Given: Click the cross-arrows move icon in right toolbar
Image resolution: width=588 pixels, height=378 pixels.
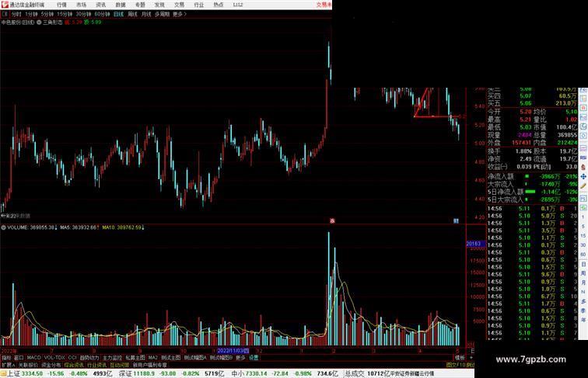Looking at the screenshot, I should coord(583,176).
